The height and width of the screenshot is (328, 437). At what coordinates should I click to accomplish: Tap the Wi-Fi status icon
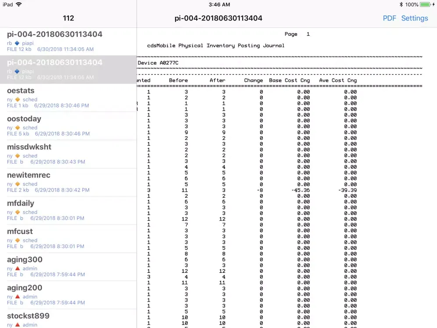pos(19,4)
